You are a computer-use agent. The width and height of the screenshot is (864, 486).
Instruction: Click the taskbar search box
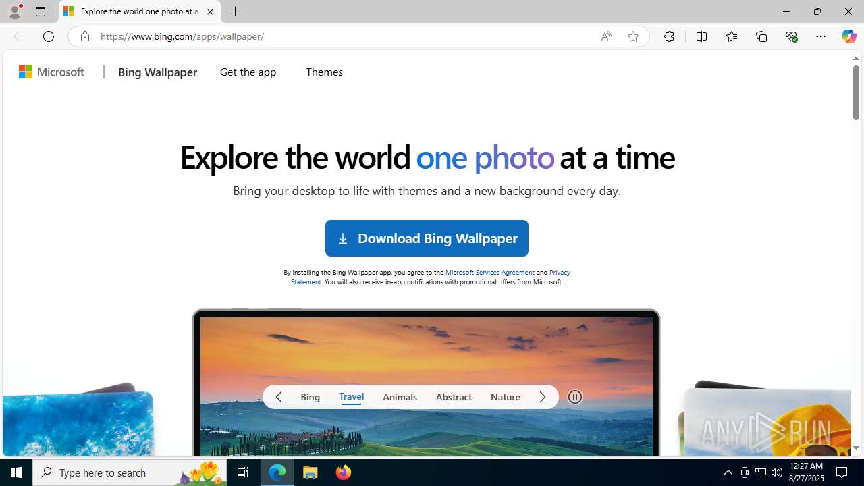[130, 473]
